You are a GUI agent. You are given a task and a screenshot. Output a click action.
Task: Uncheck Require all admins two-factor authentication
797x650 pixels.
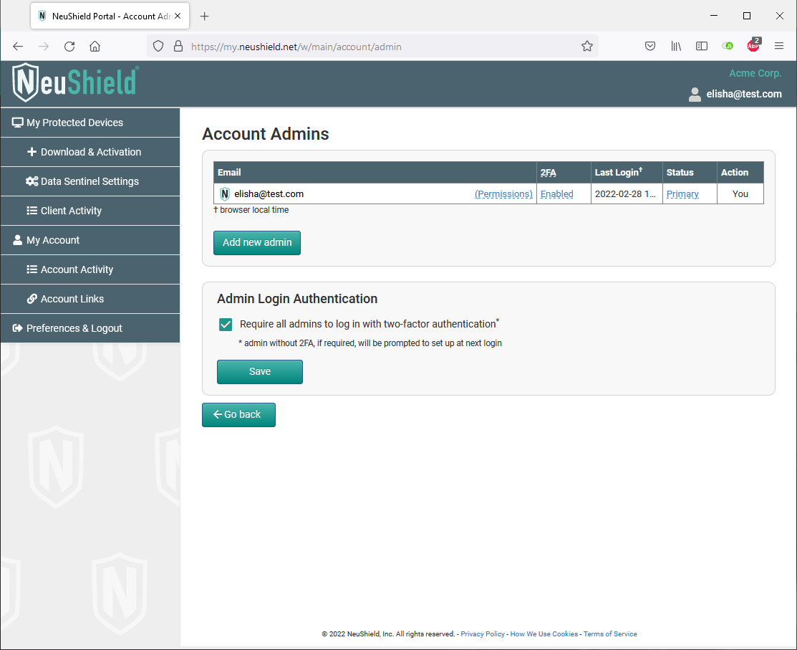click(x=226, y=325)
